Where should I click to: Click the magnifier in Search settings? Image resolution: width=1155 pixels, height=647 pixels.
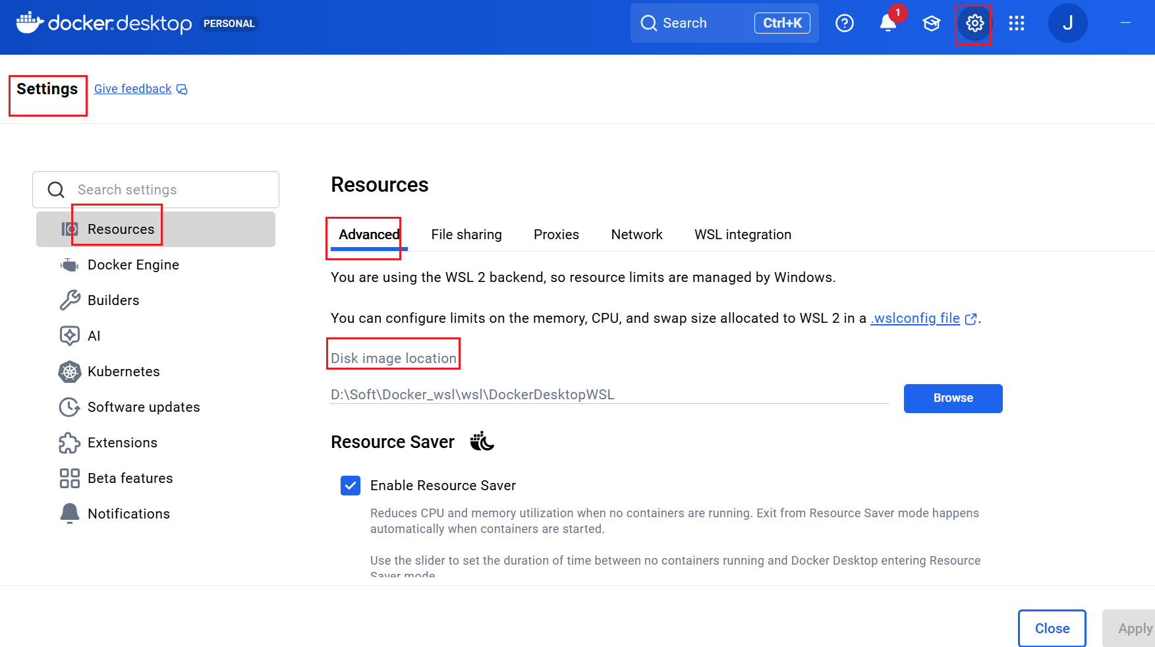click(56, 190)
